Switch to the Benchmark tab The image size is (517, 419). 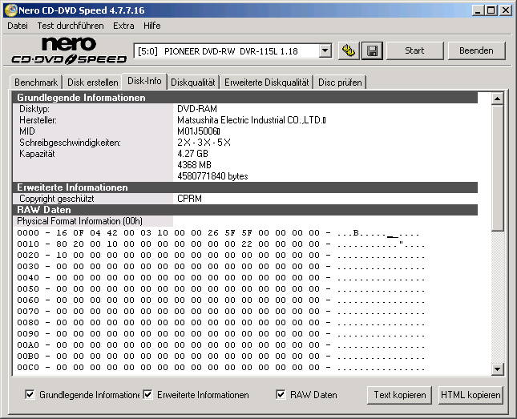[36, 82]
